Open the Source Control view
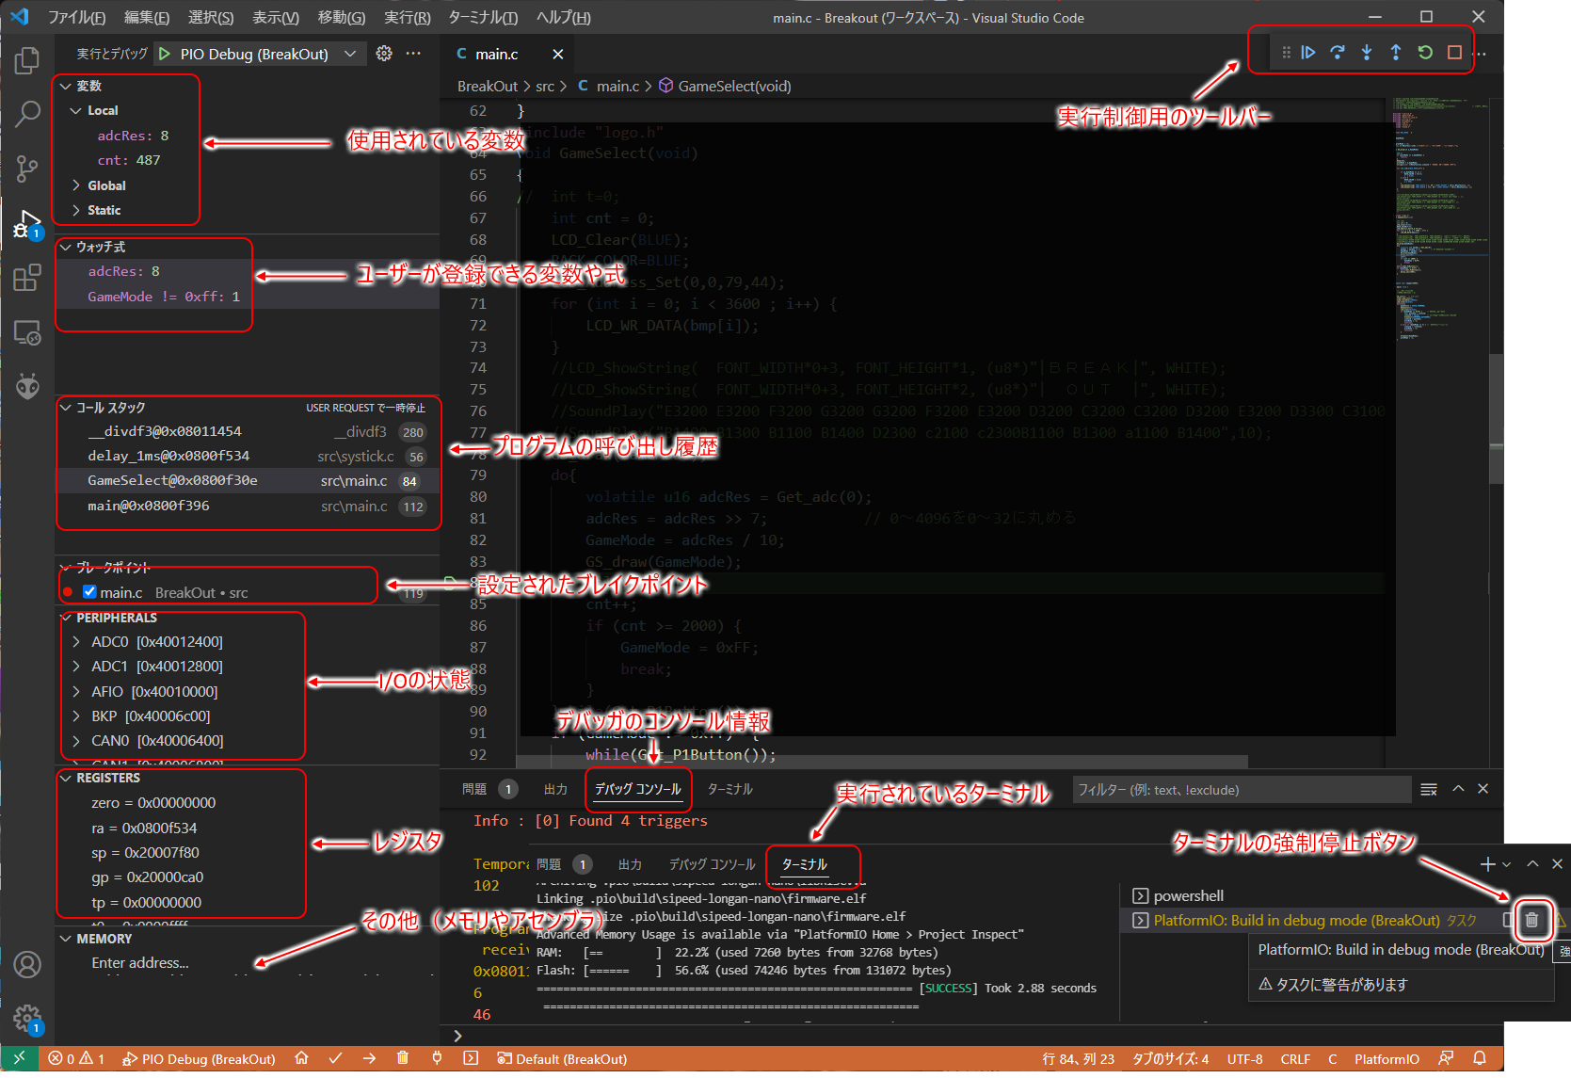This screenshot has height=1078, width=1571. coord(27,169)
